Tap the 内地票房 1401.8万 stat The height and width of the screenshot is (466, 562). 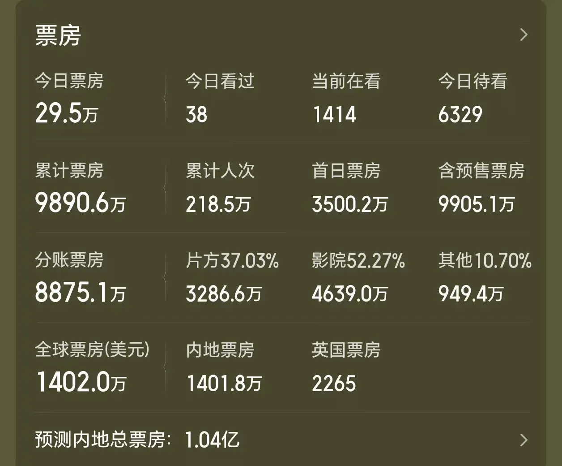[224, 384]
